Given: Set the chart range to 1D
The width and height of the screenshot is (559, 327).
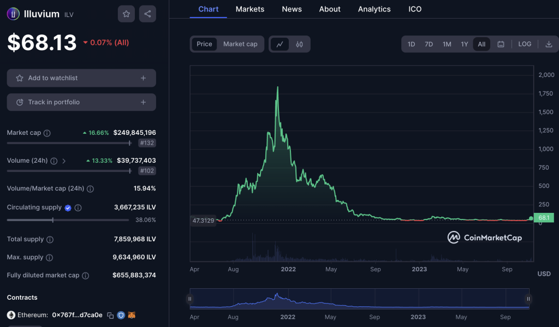Looking at the screenshot, I should click(x=412, y=44).
